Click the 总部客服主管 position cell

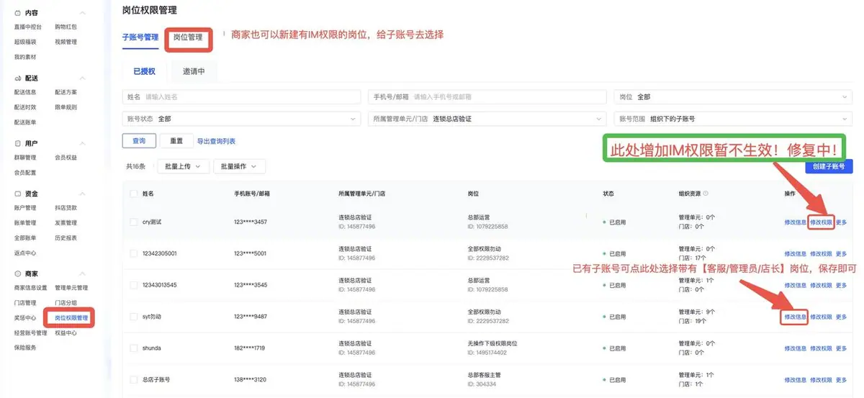coord(484,376)
